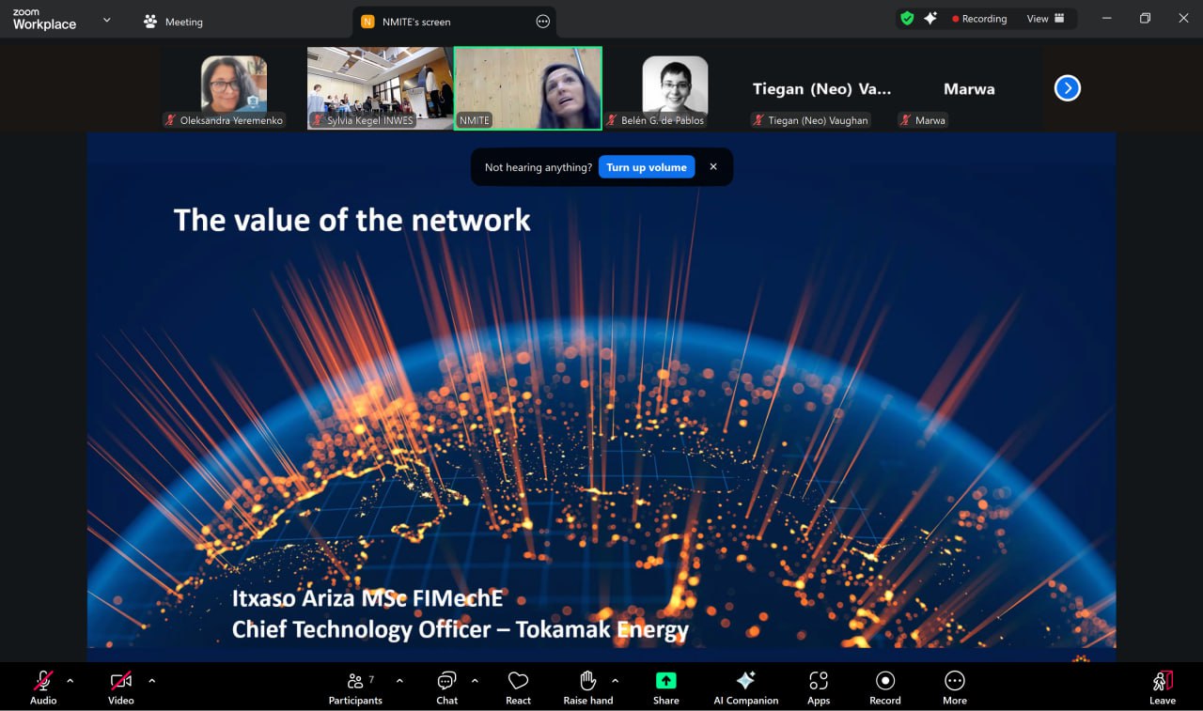Switch to the Meeting tab
1203x711 pixels.
click(173, 22)
